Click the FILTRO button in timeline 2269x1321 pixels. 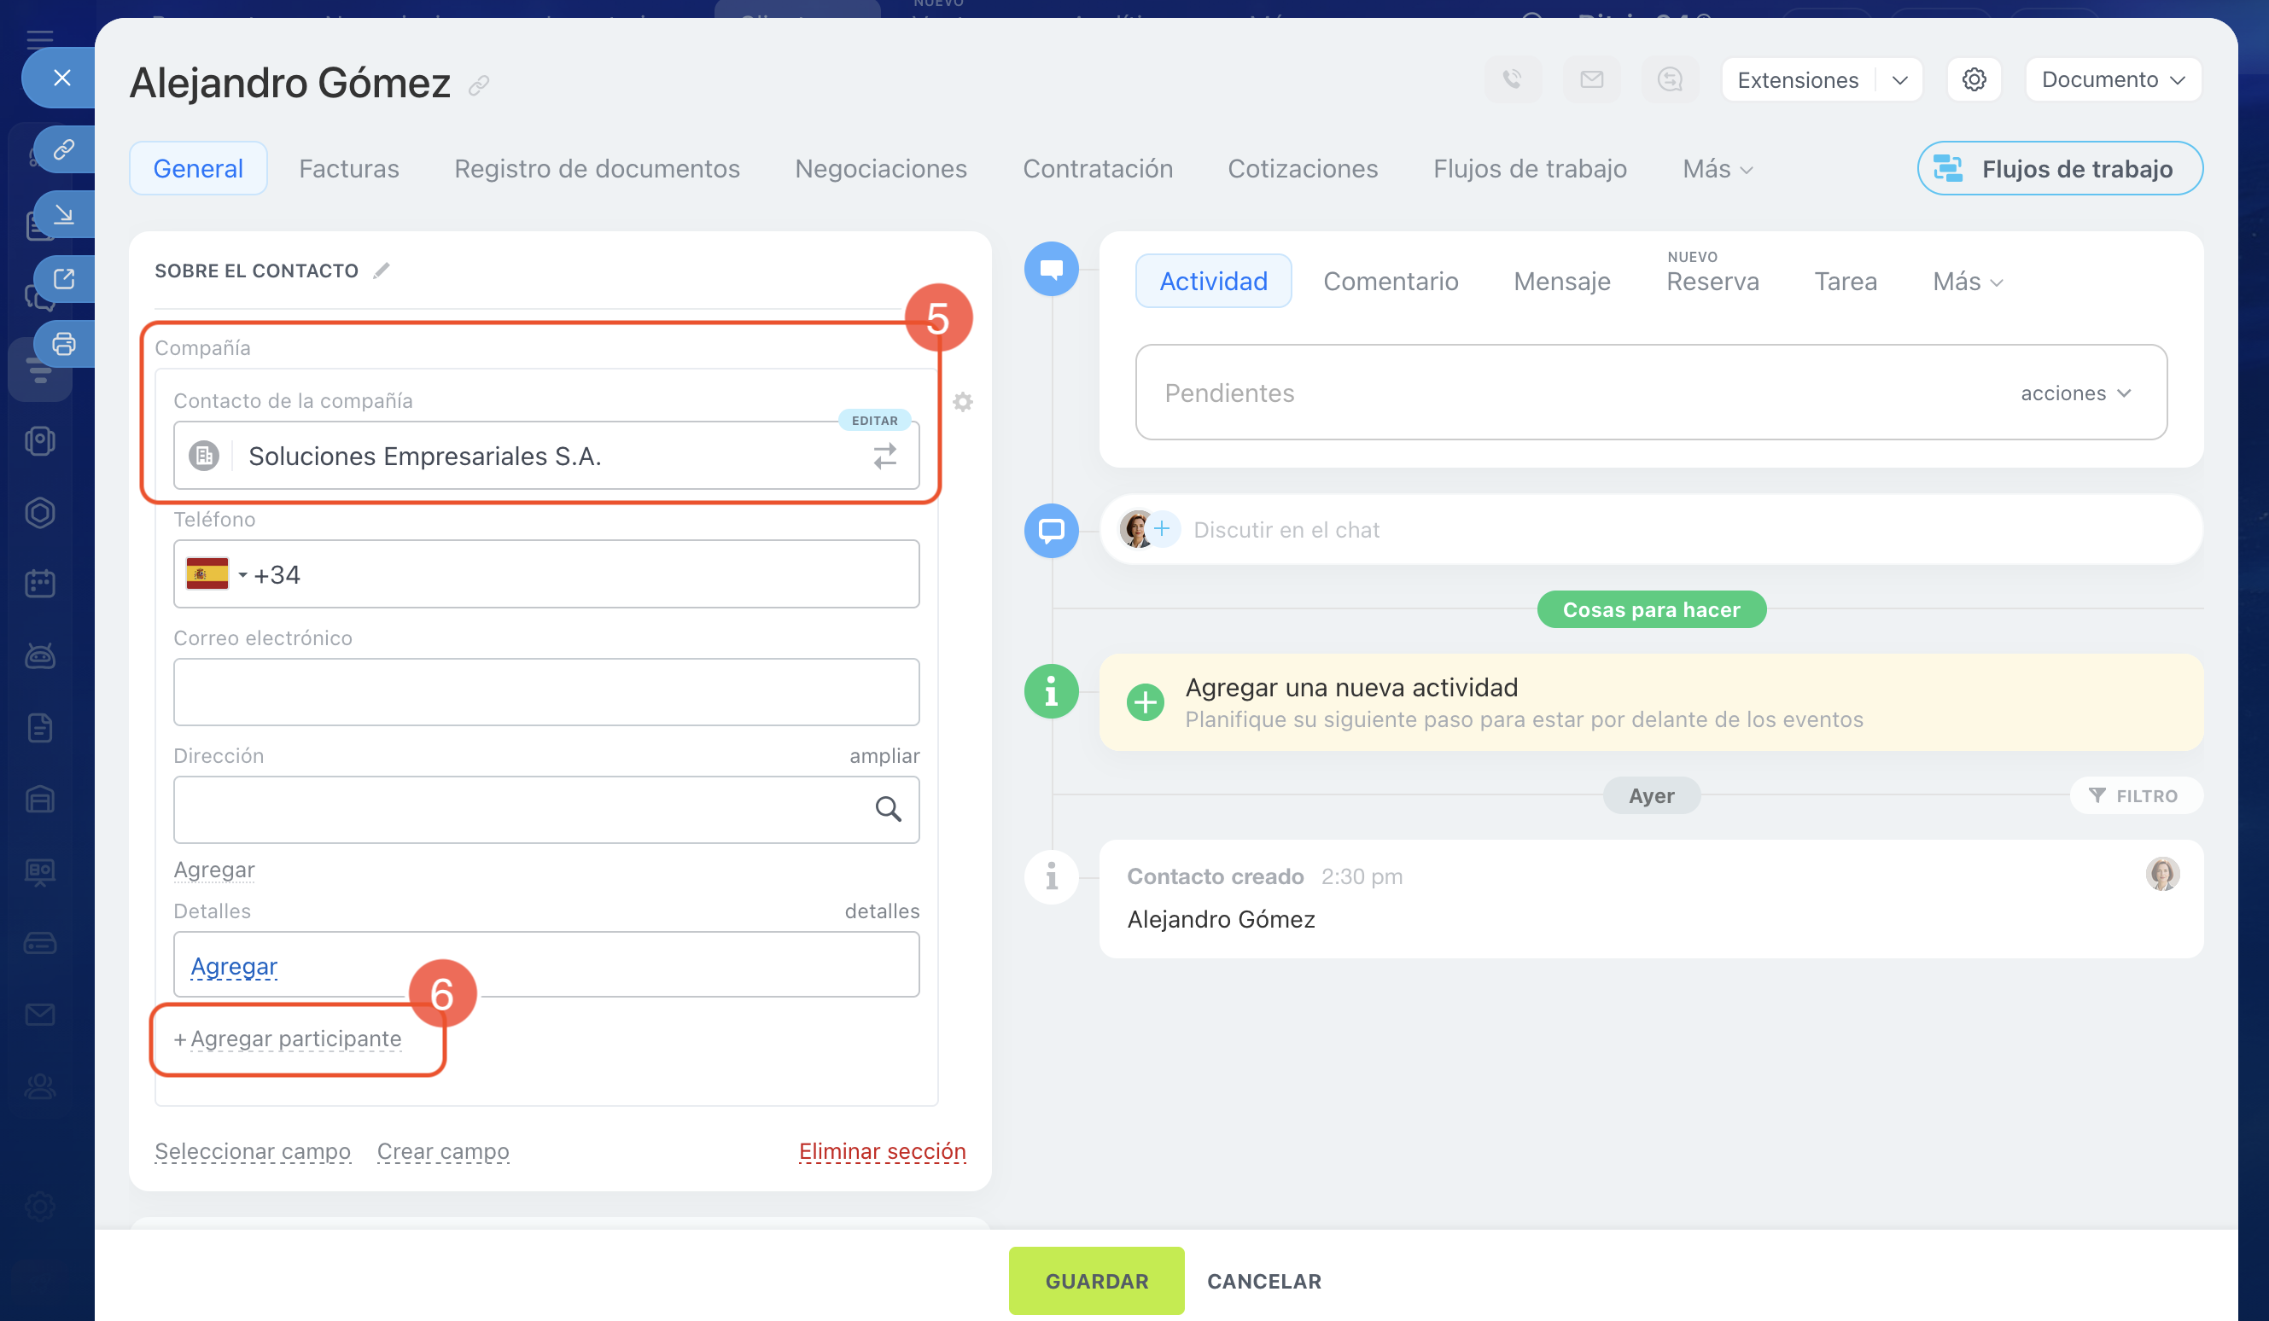[x=2135, y=795]
